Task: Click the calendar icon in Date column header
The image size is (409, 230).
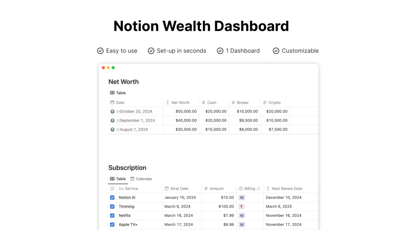Action: point(112,103)
